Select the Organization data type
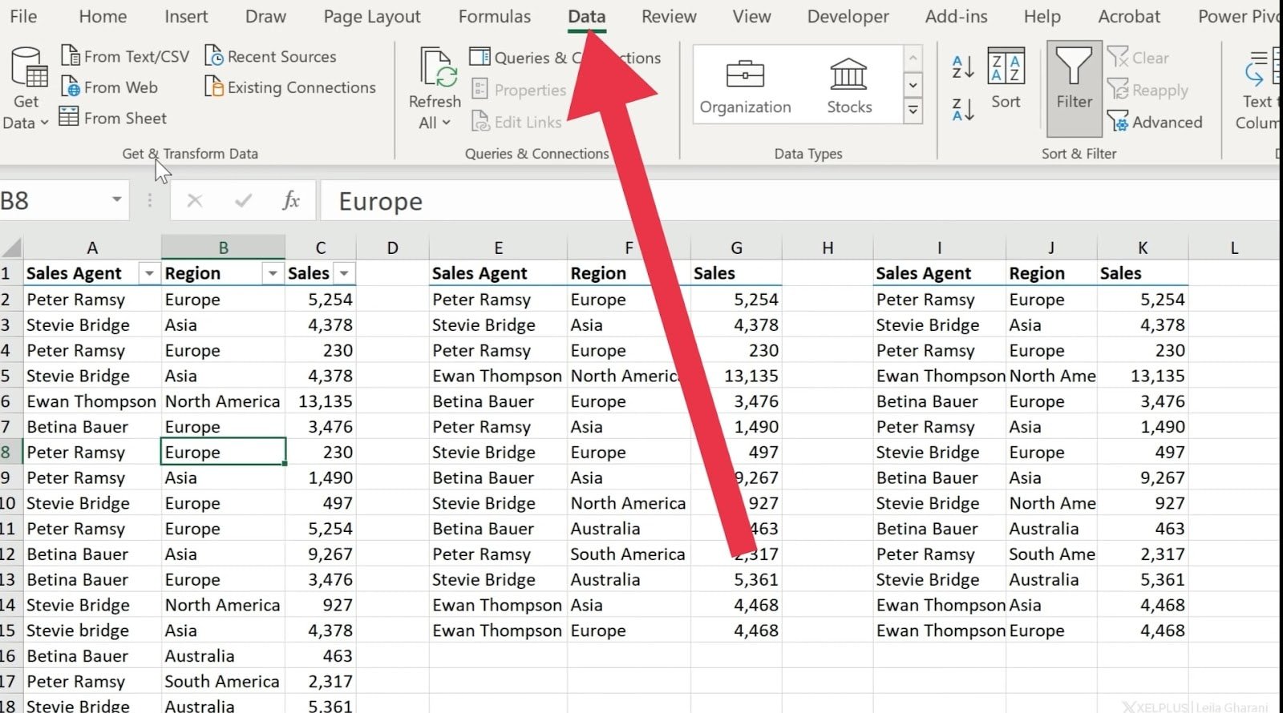 (745, 87)
